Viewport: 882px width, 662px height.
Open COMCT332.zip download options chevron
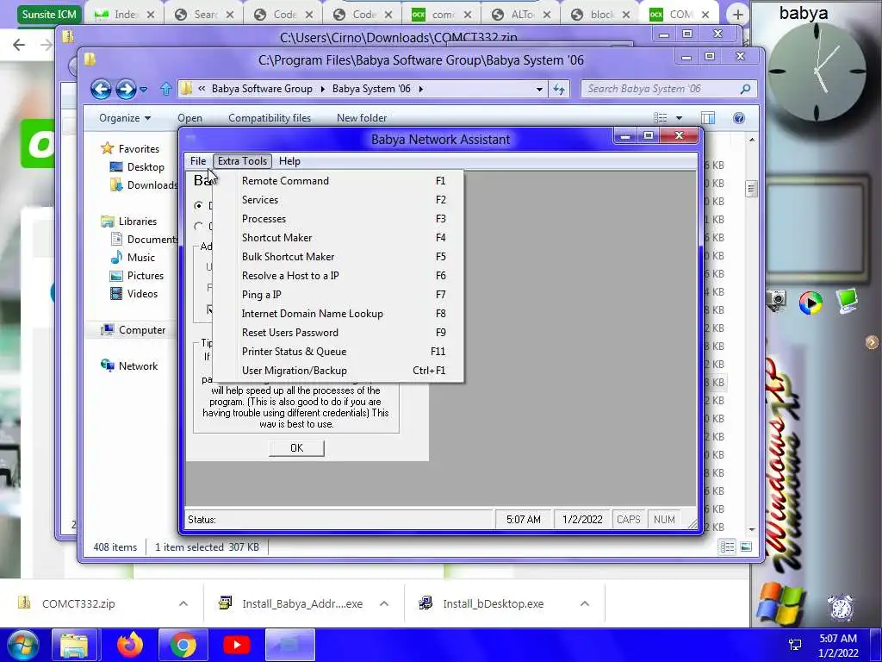[x=183, y=603]
